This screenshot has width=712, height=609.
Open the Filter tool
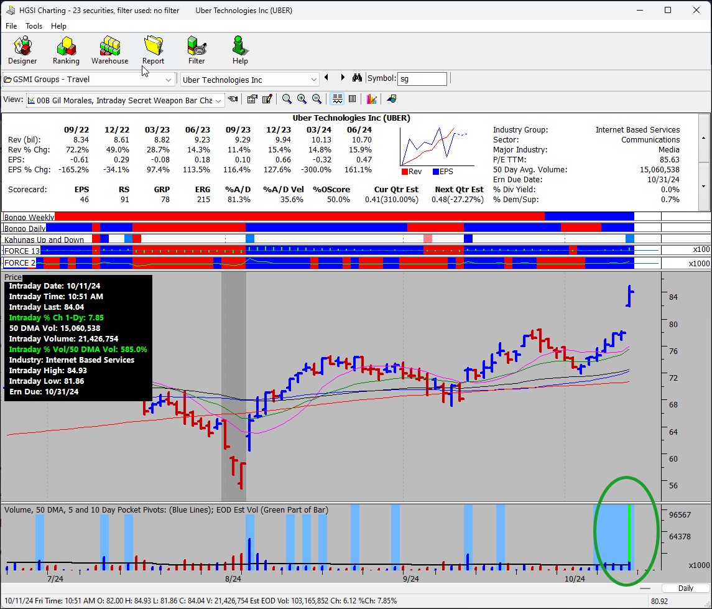coord(196,50)
